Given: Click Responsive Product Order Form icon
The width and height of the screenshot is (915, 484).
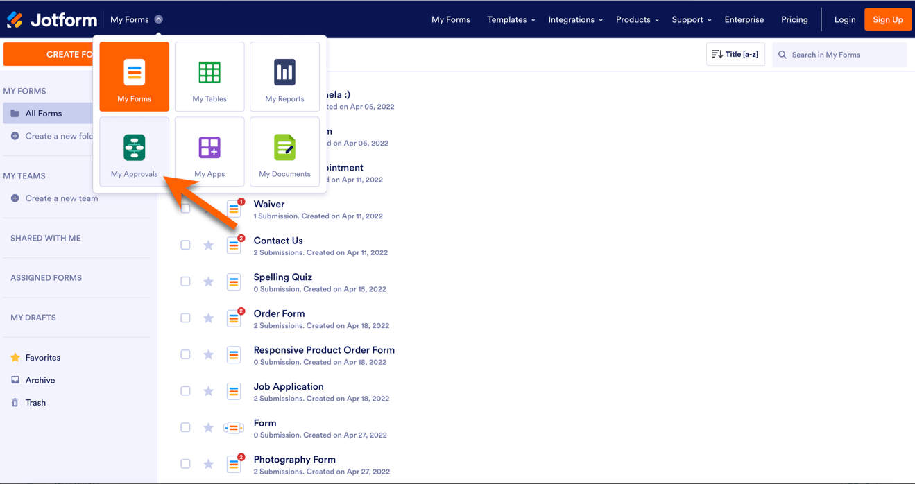Looking at the screenshot, I should pos(234,354).
